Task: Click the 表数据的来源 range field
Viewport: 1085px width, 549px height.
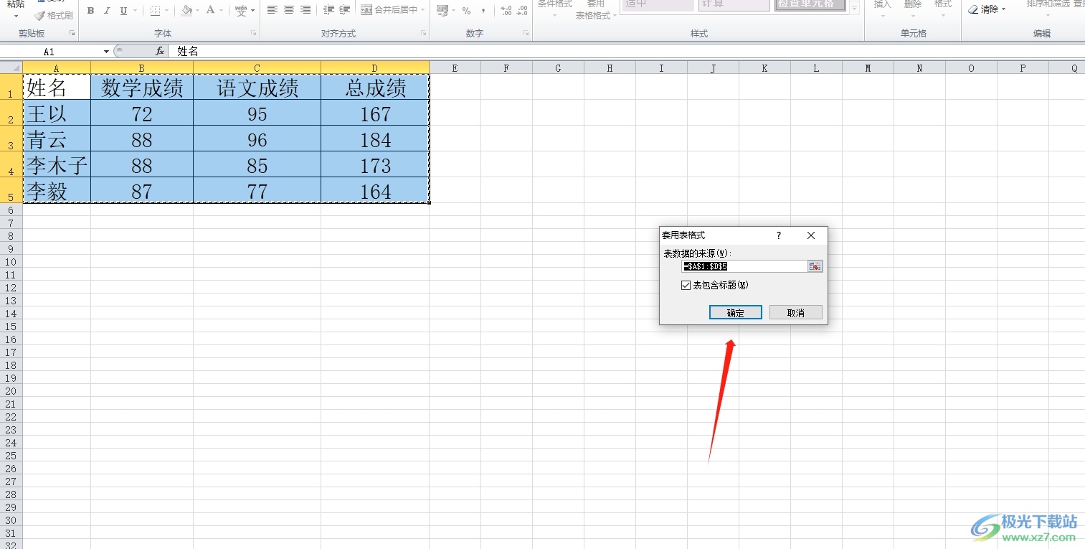Action: [x=744, y=266]
